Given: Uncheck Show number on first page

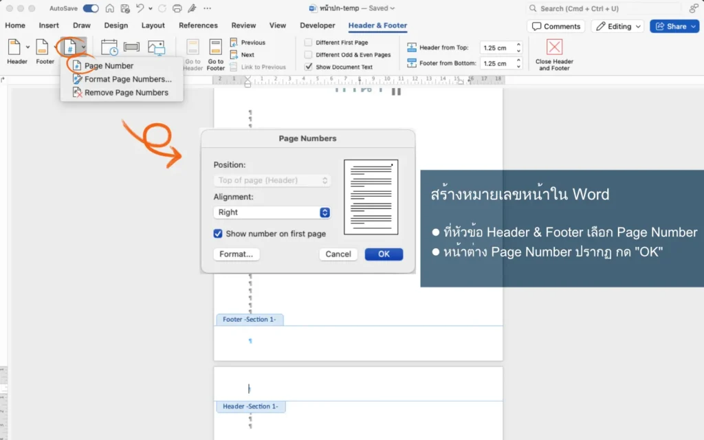Looking at the screenshot, I should point(218,234).
